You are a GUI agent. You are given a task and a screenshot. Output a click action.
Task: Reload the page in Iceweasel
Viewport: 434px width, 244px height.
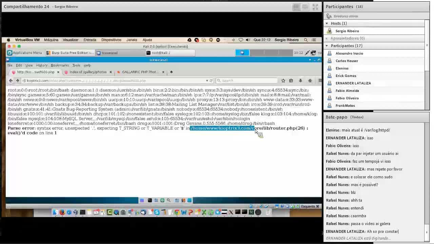point(211,81)
